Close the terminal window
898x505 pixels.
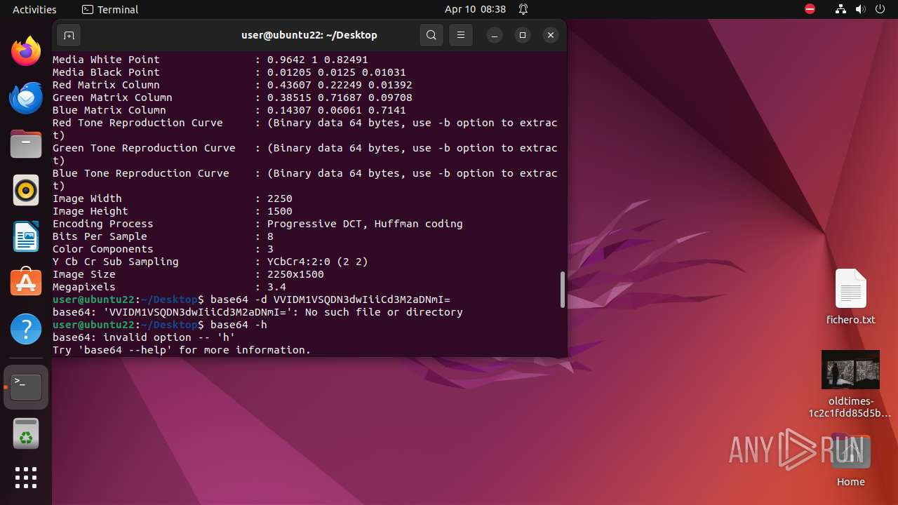(551, 35)
